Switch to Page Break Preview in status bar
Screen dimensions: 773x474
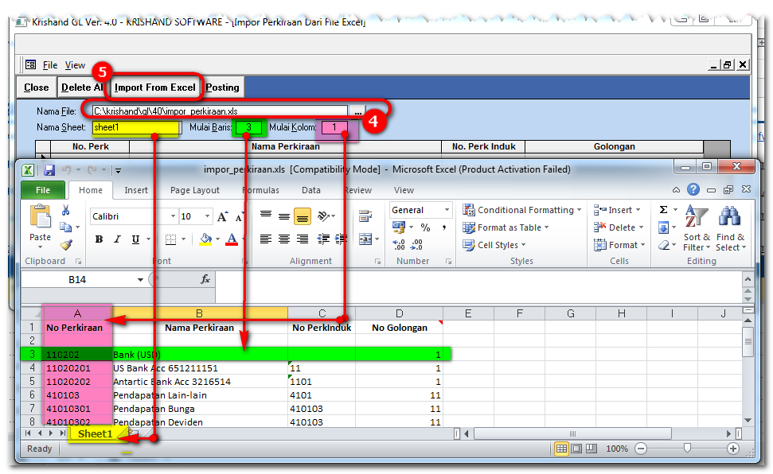tap(591, 449)
